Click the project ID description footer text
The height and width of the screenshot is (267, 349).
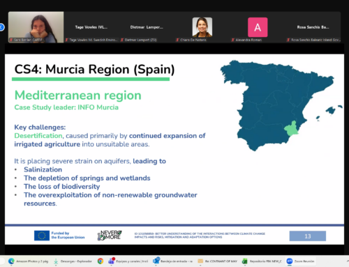click(200, 235)
